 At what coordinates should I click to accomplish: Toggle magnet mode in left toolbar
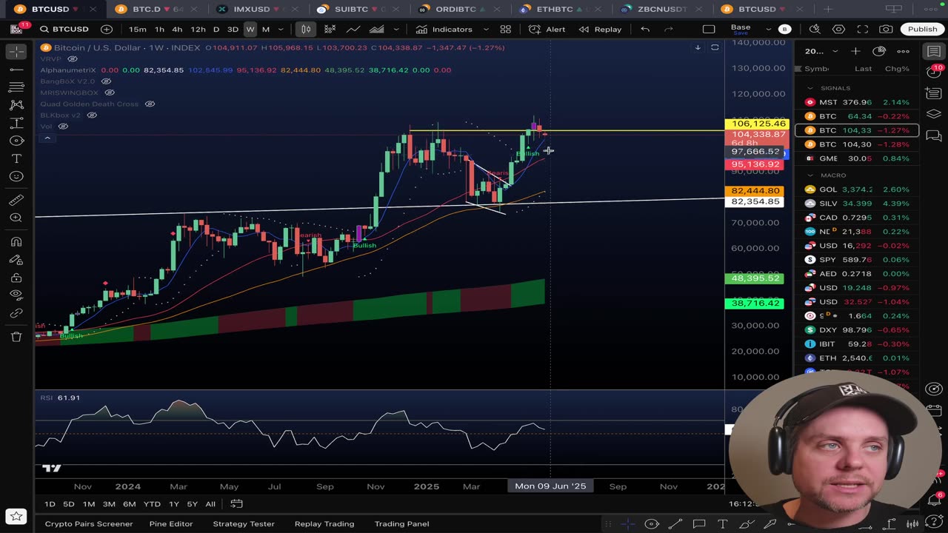(16, 242)
